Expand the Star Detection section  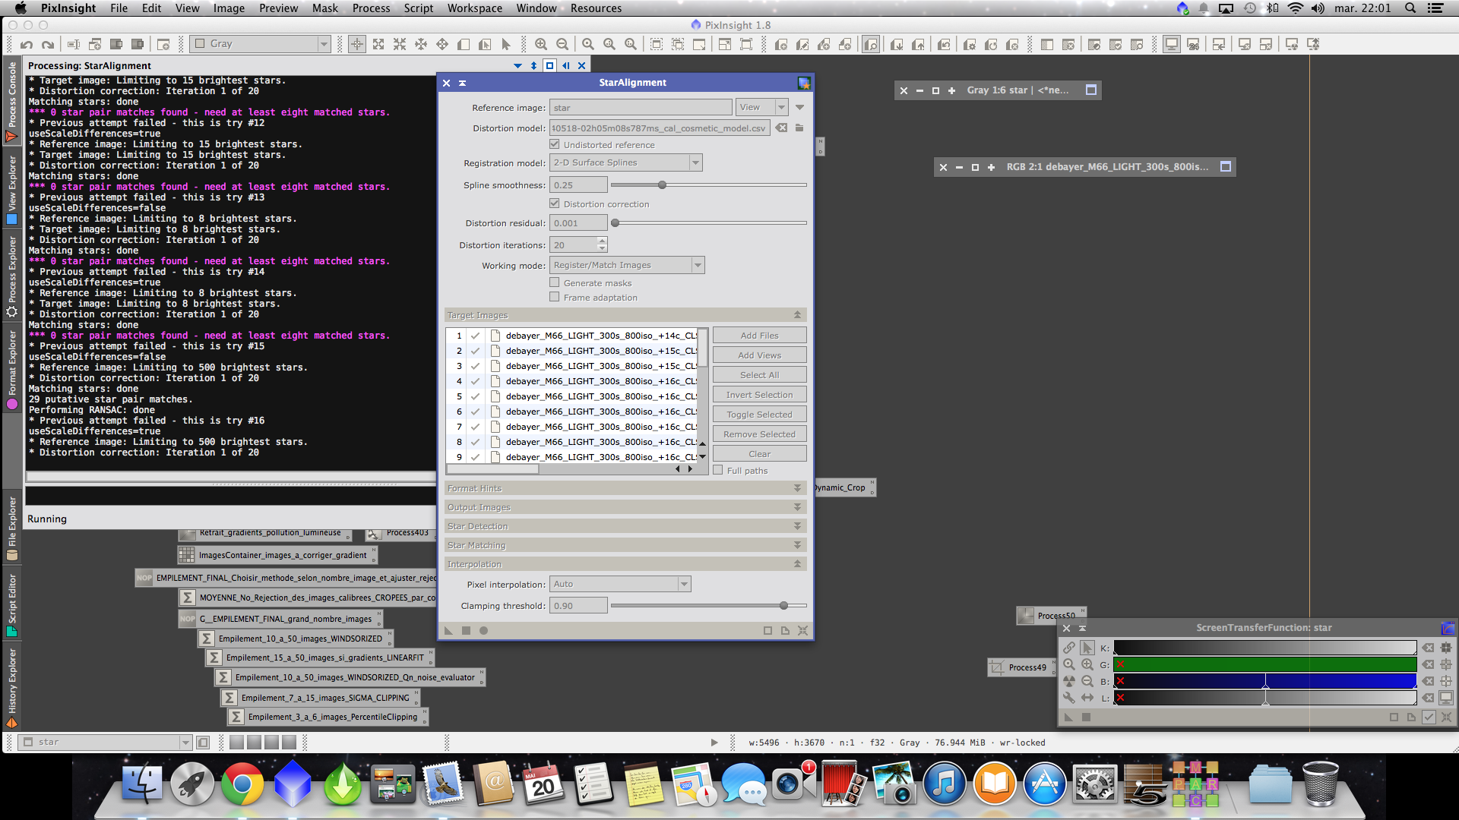tap(797, 525)
